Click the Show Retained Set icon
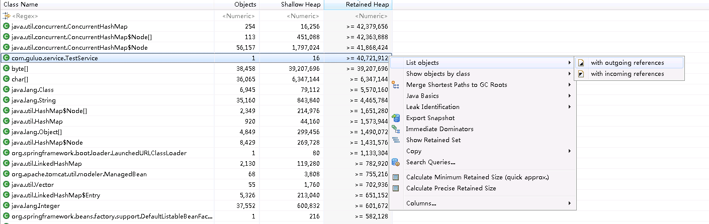This screenshot has width=709, height=224. click(x=396, y=140)
